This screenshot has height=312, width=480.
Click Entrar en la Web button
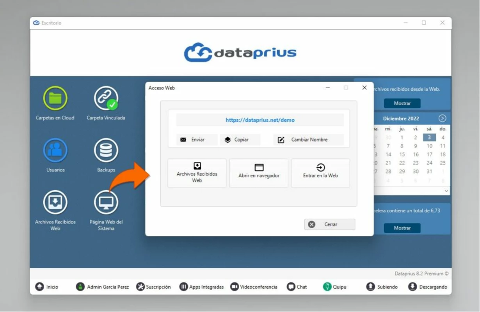pos(320,173)
